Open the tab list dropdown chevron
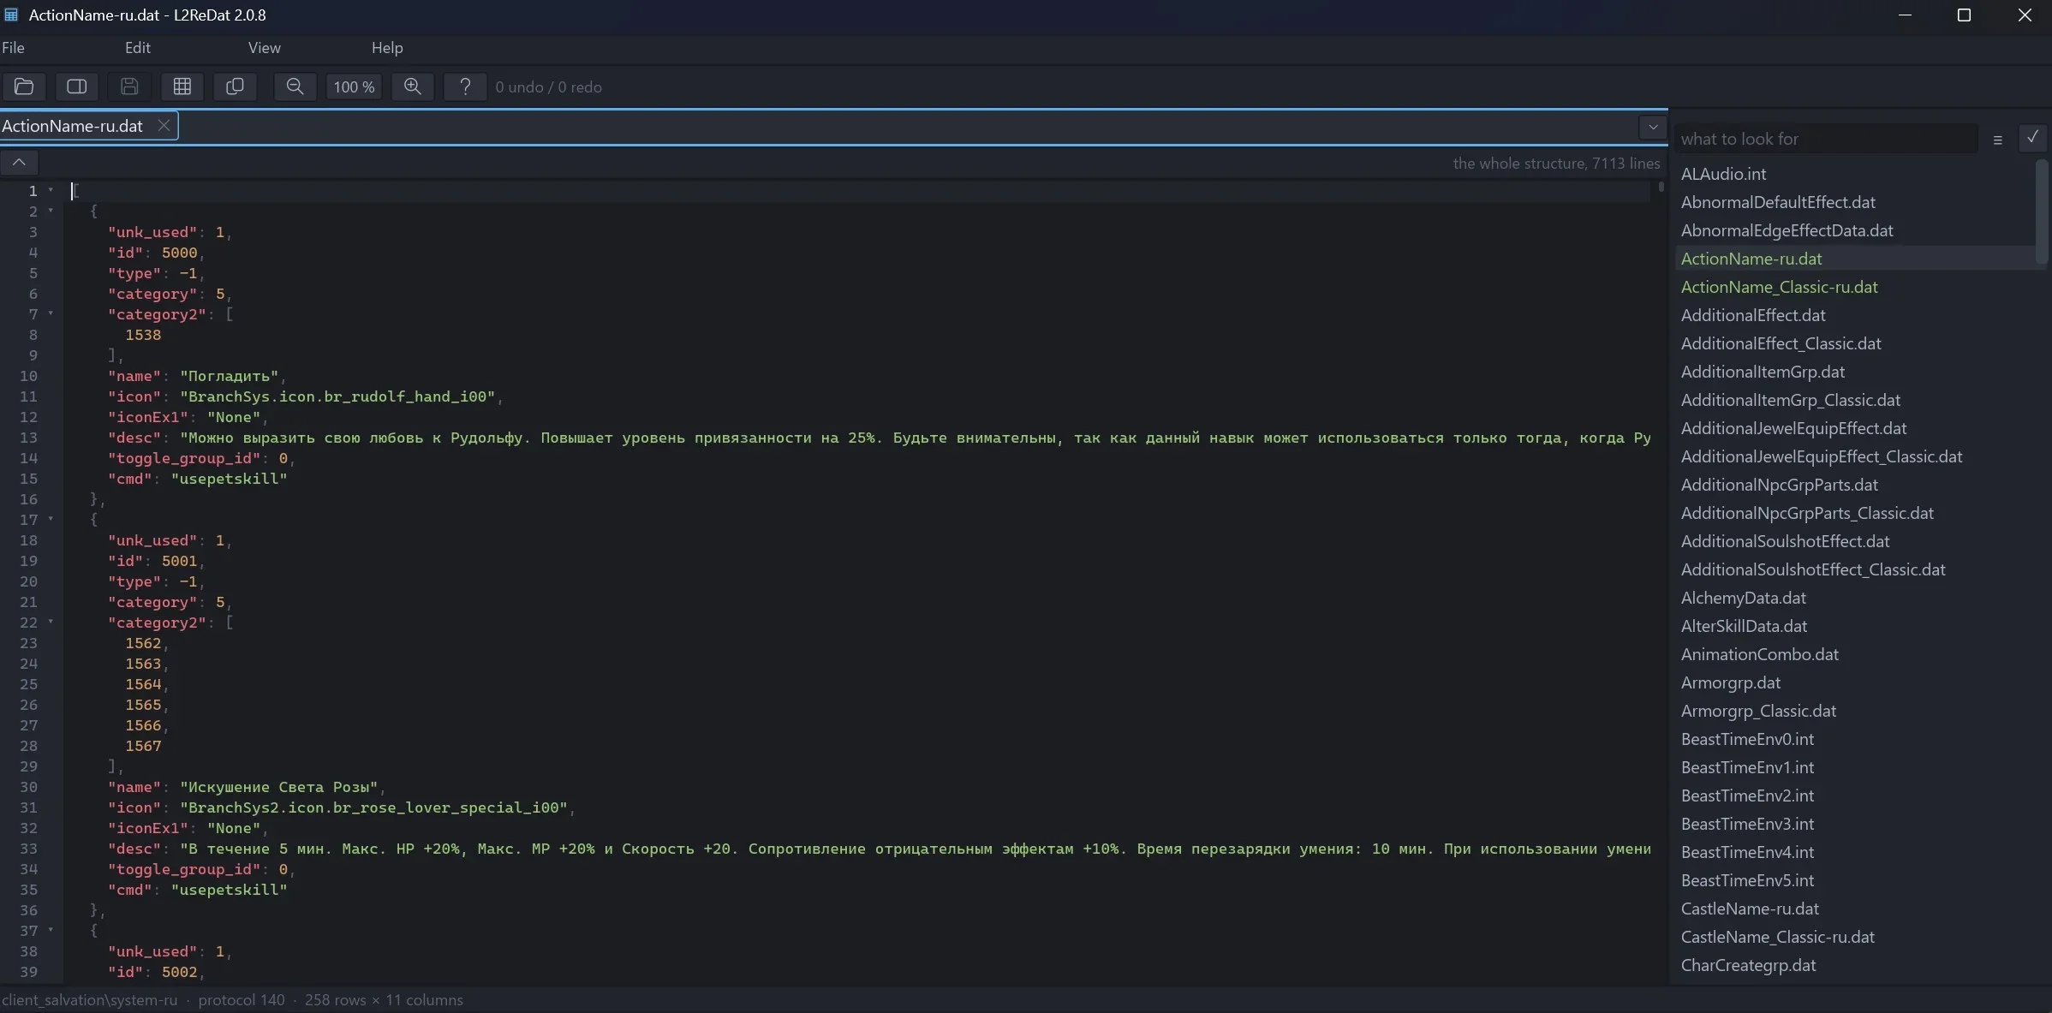 [1653, 127]
